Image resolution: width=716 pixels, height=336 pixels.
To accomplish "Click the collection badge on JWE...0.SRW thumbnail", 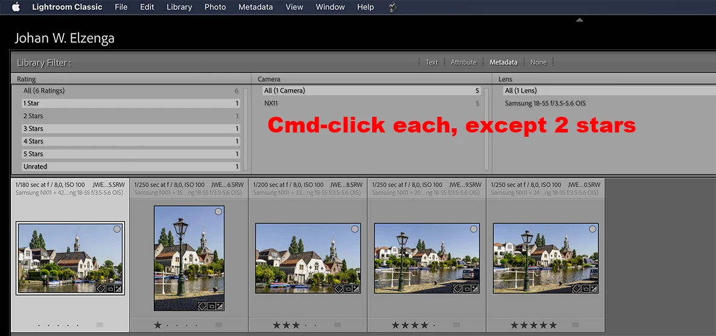I will coord(585,288).
